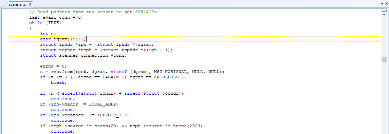The image size is (389, 134).
Task: Click the comment 'Read packets from raw socket'
Action: [93, 12]
